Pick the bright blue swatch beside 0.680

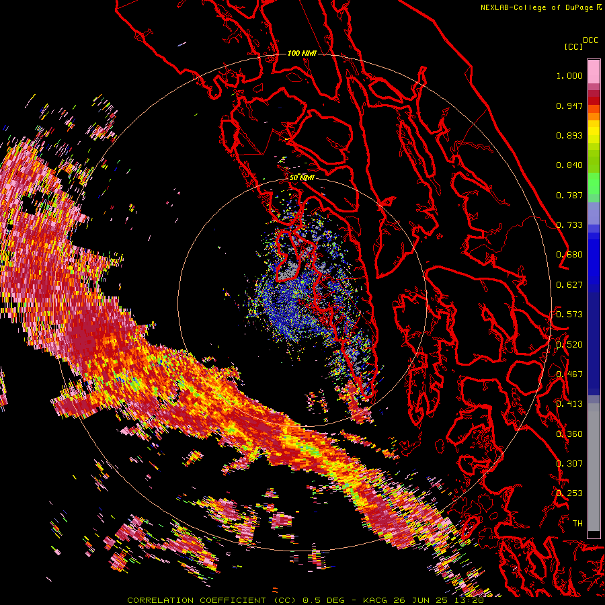pyautogui.click(x=594, y=259)
